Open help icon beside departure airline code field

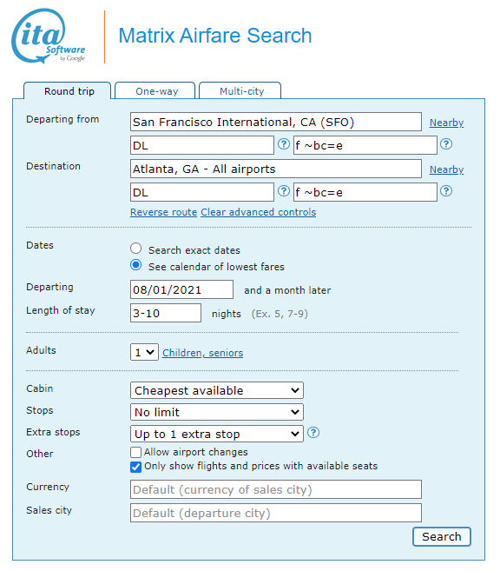coord(284,144)
